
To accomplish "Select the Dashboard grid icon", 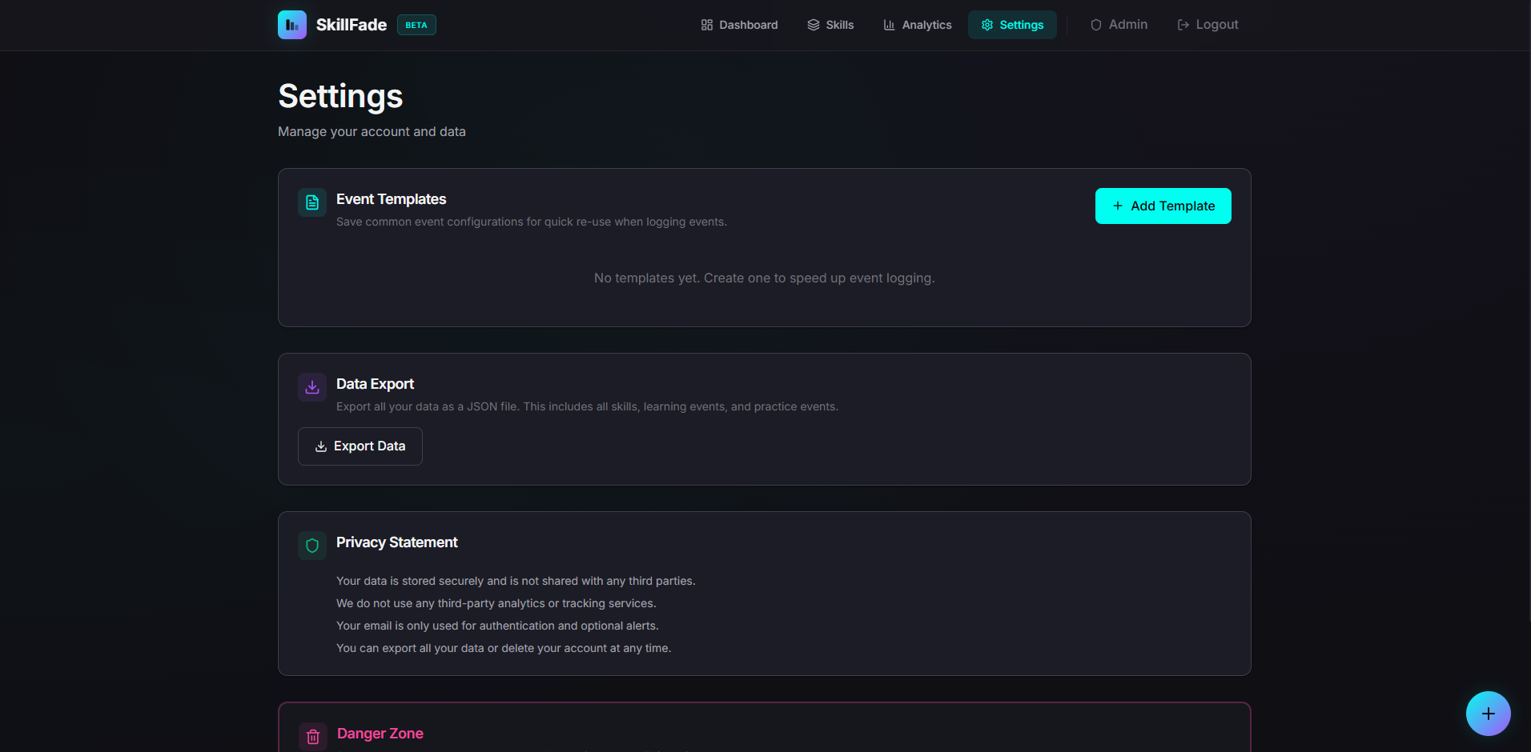I will 707,25.
